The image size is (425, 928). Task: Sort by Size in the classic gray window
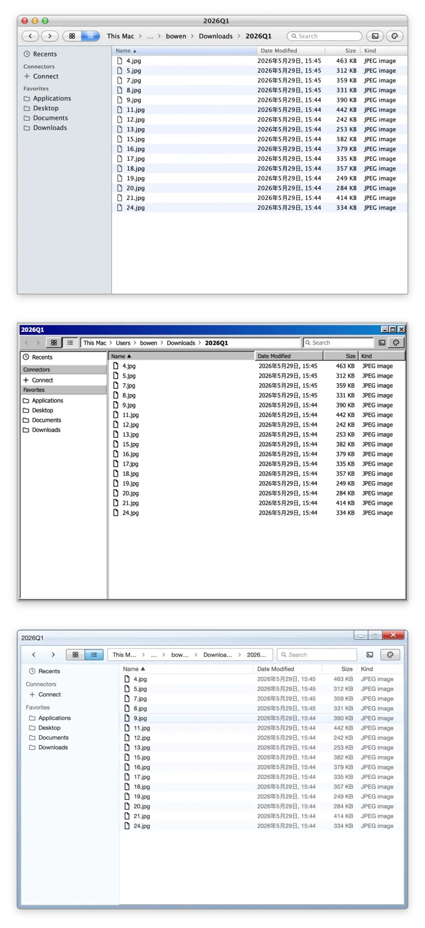[x=341, y=356]
